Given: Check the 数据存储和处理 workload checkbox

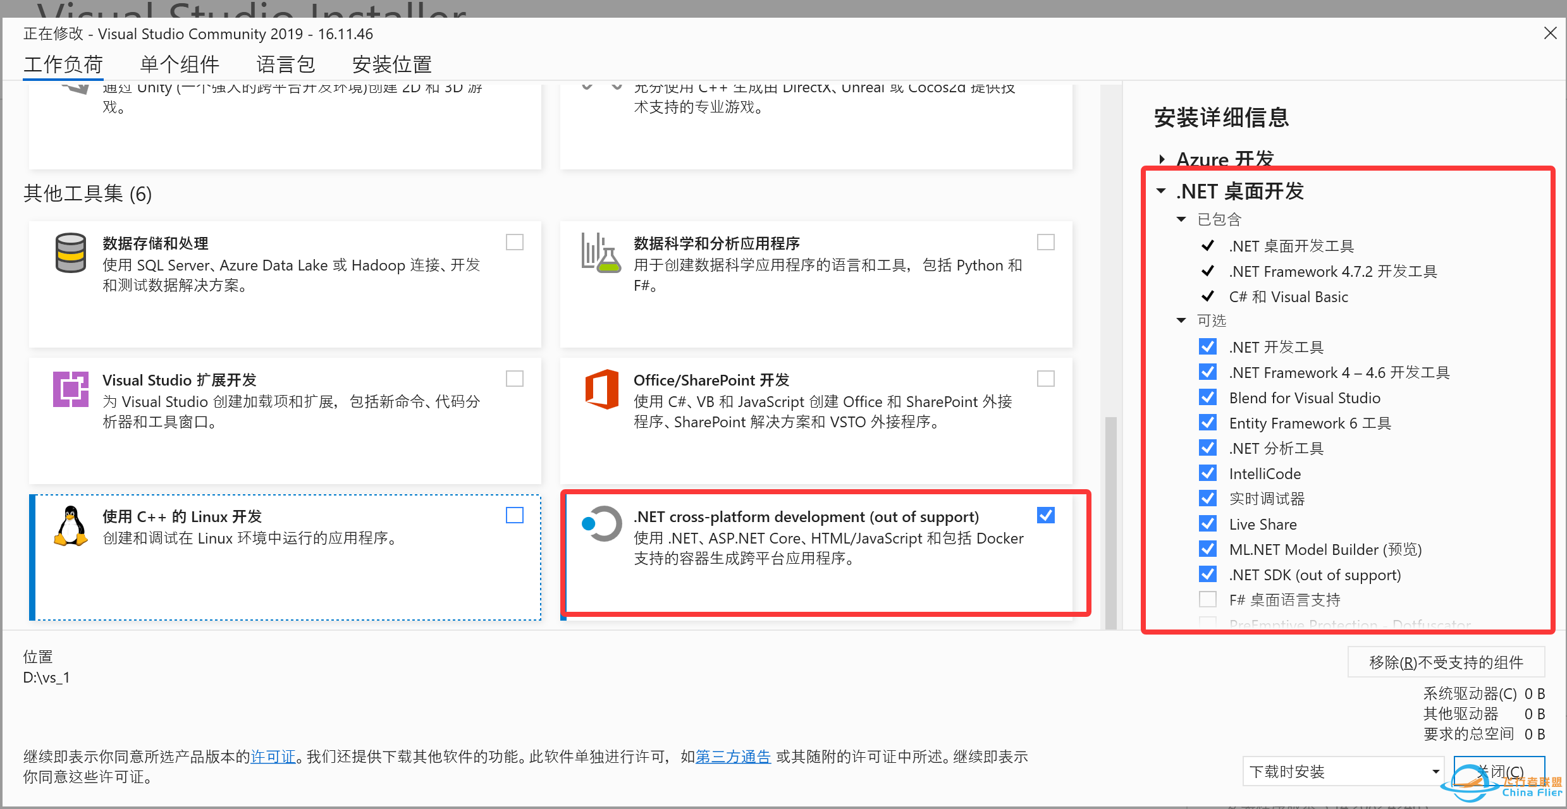Looking at the screenshot, I should pyautogui.click(x=515, y=242).
